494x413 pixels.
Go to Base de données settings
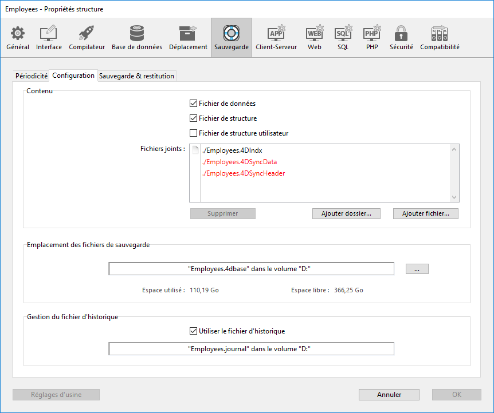pyautogui.click(x=136, y=38)
